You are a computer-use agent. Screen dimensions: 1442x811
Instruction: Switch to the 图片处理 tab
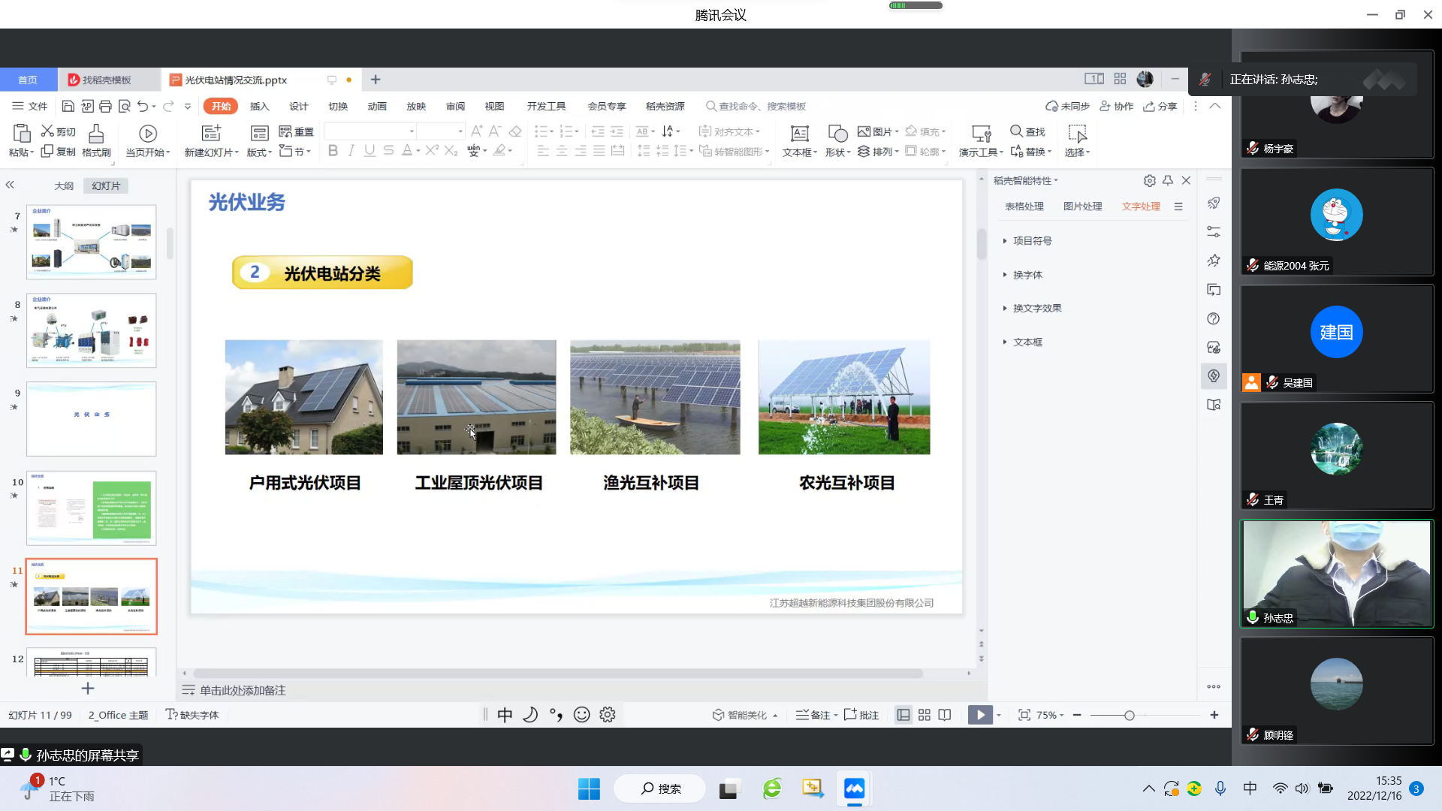click(x=1082, y=207)
